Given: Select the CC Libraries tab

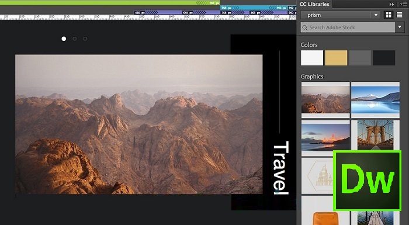Looking at the screenshot, I should click(x=314, y=4).
